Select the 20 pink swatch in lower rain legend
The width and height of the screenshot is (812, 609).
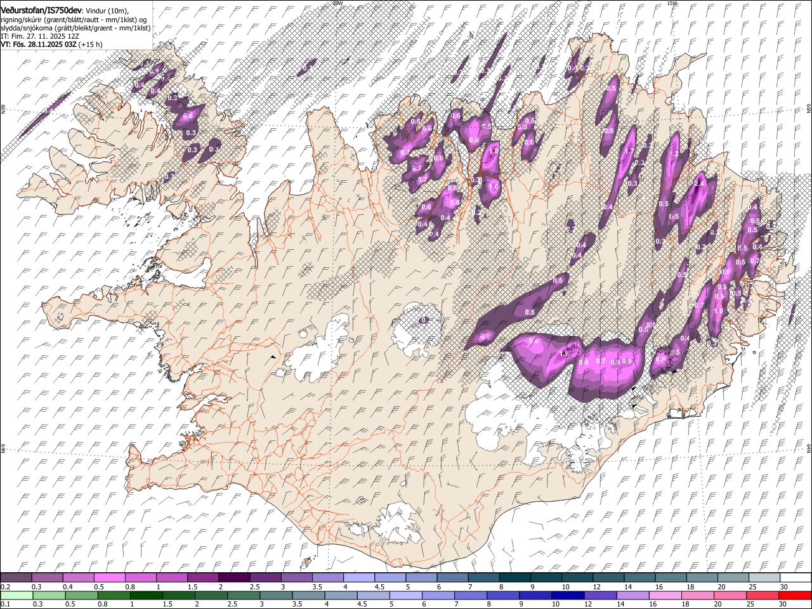pos(730,596)
